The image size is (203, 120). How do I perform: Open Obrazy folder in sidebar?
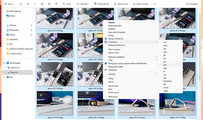tap(11, 35)
